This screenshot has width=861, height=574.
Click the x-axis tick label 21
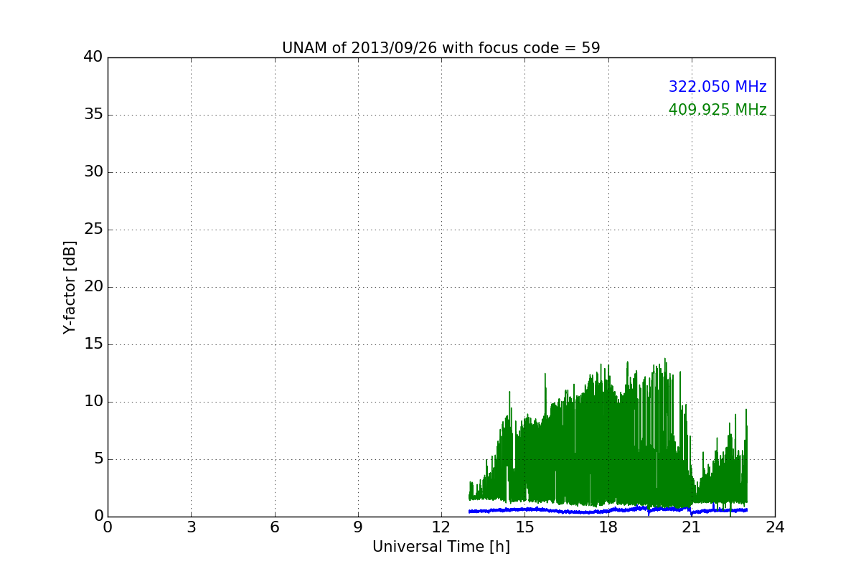692,527
